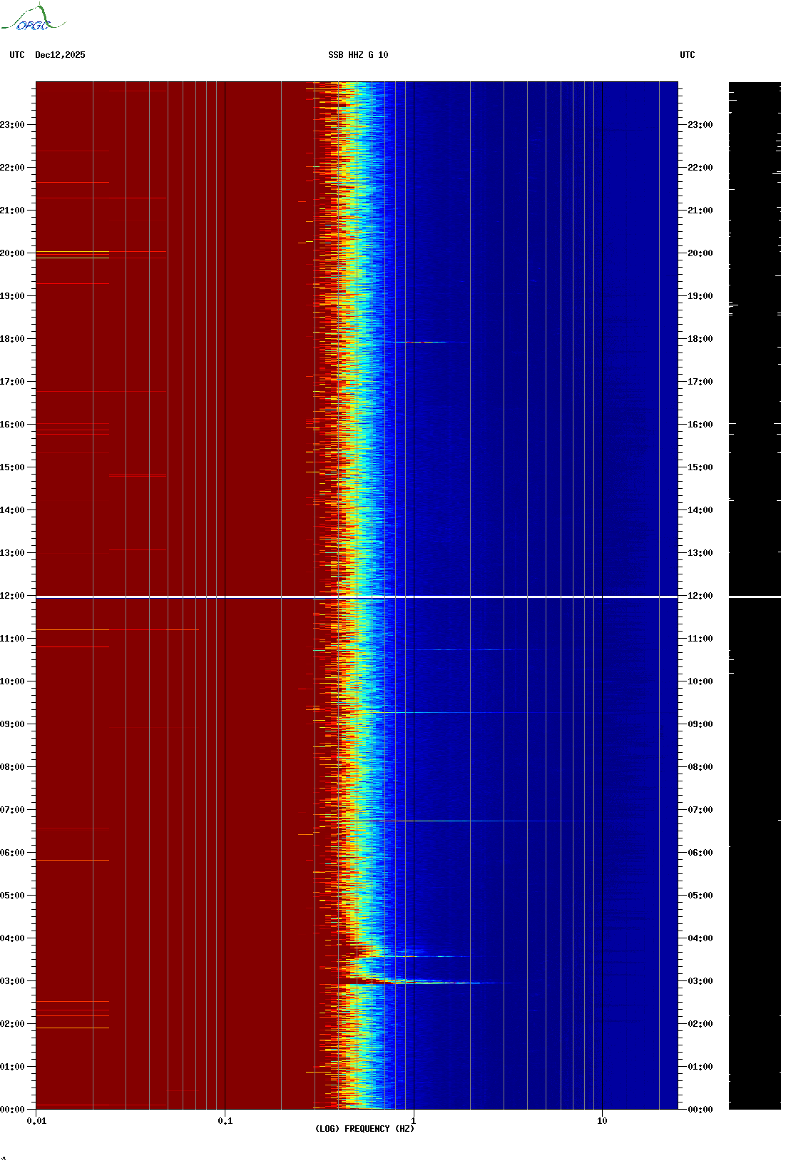
Task: Click the green logo in the top-left corner
Action: (33, 19)
